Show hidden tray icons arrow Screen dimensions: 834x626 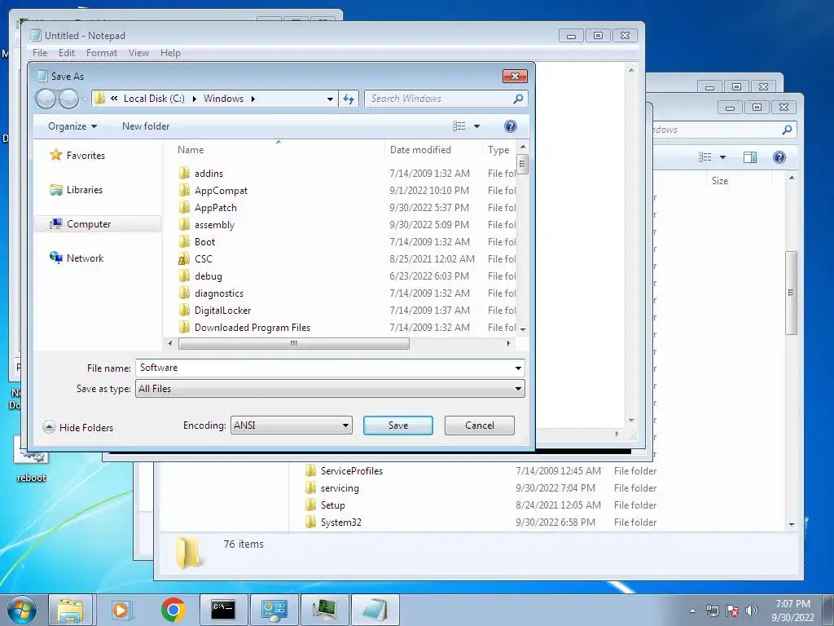(692, 610)
